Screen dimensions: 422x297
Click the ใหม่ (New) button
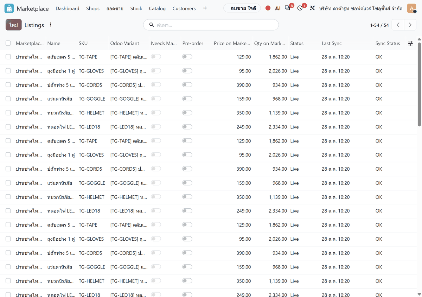(14, 25)
